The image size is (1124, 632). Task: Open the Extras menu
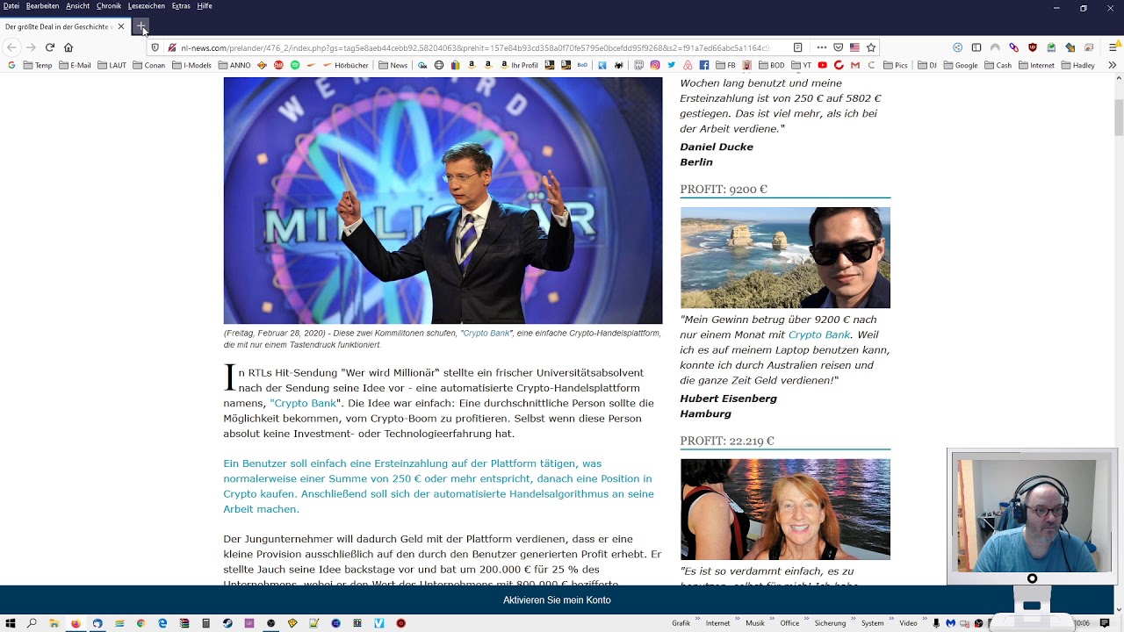click(181, 6)
